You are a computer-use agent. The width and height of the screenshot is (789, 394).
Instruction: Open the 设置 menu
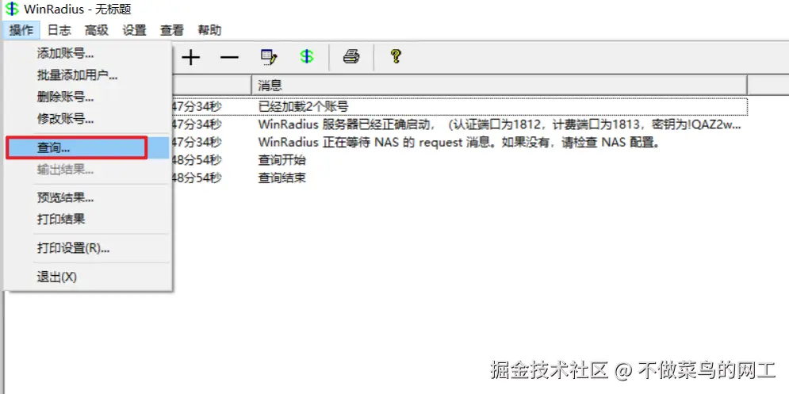tap(134, 30)
